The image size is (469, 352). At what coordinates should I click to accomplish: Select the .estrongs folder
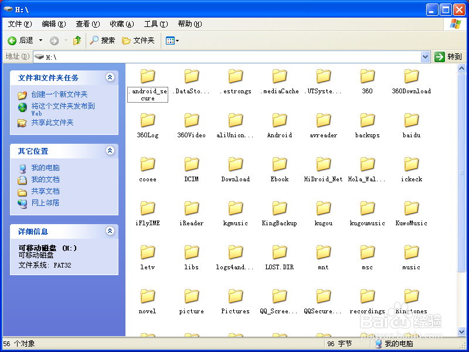pyautogui.click(x=236, y=82)
